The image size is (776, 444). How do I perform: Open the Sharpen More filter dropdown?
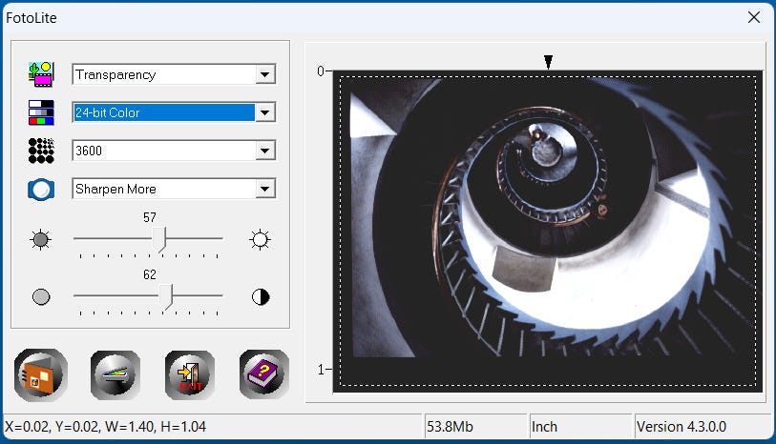266,189
